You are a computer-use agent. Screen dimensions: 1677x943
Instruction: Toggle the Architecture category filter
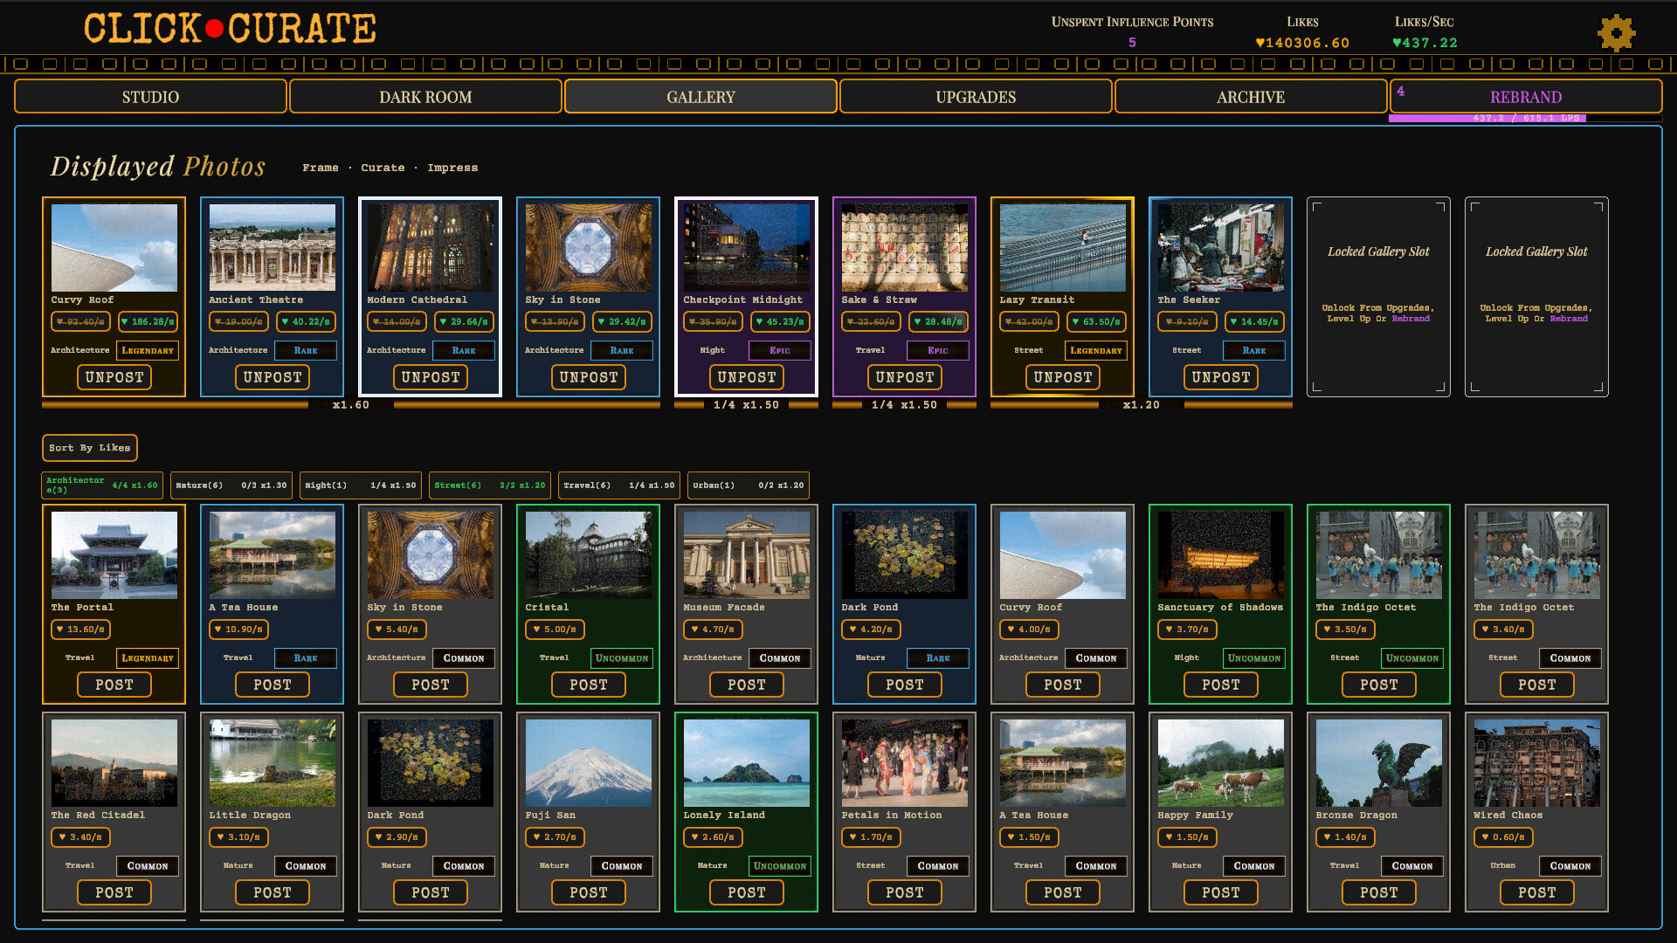[102, 485]
